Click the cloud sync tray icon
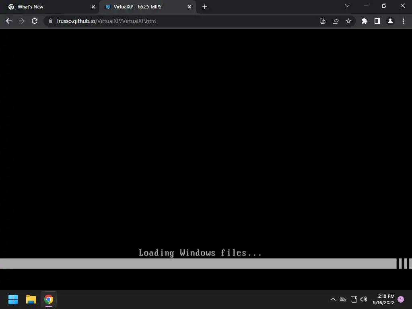412x309 pixels. [343, 299]
